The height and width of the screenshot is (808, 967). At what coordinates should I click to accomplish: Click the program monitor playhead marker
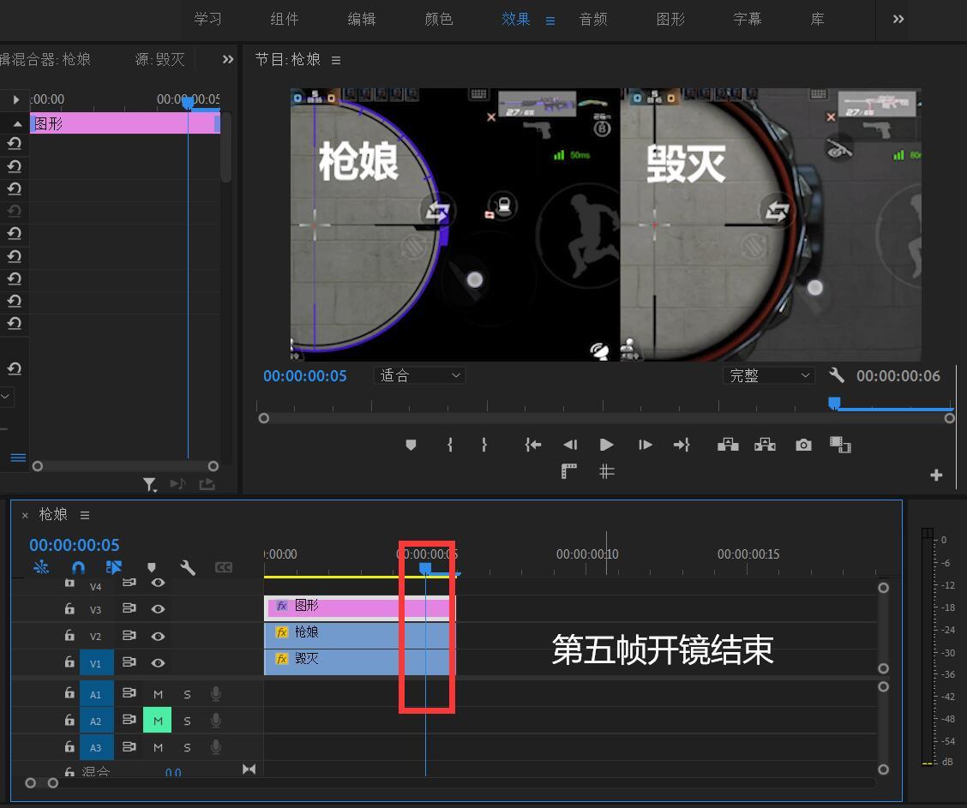click(x=834, y=403)
